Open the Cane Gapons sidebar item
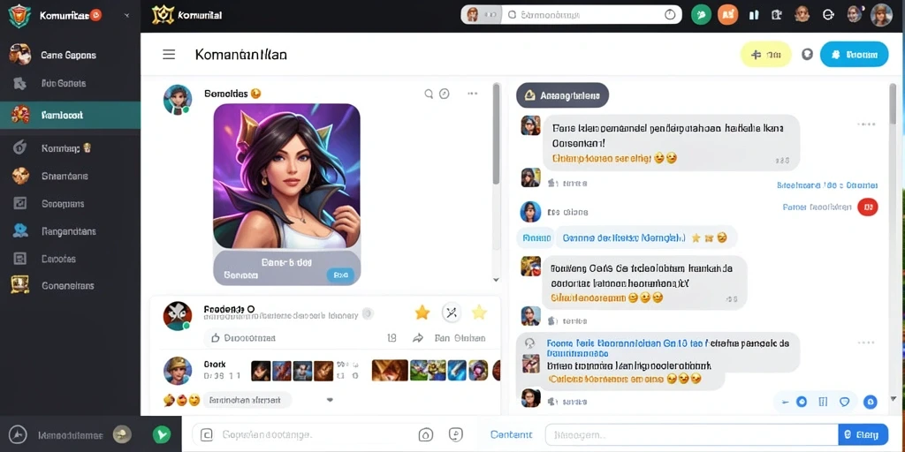This screenshot has width=905, height=452. (70, 56)
